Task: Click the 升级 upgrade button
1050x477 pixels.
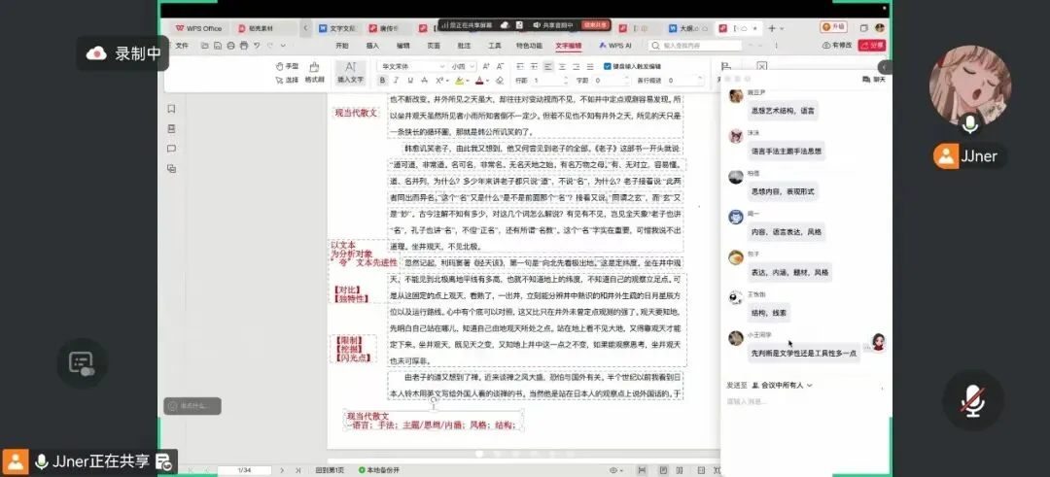Action: click(x=834, y=27)
